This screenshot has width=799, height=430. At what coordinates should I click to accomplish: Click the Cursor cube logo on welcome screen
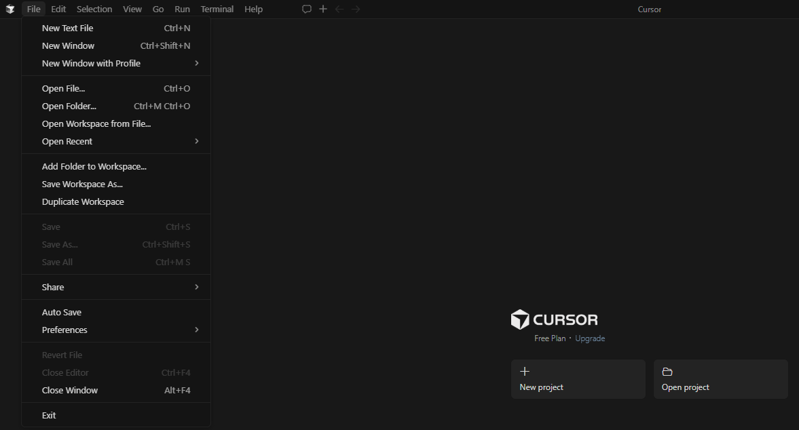point(520,319)
